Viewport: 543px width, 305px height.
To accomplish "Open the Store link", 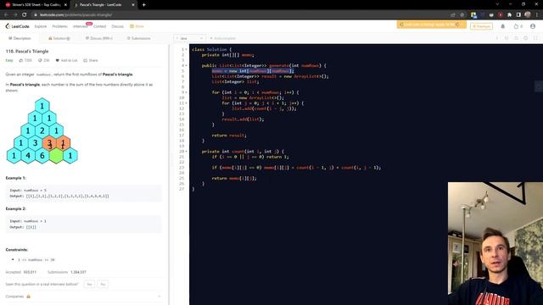I will click(137, 26).
